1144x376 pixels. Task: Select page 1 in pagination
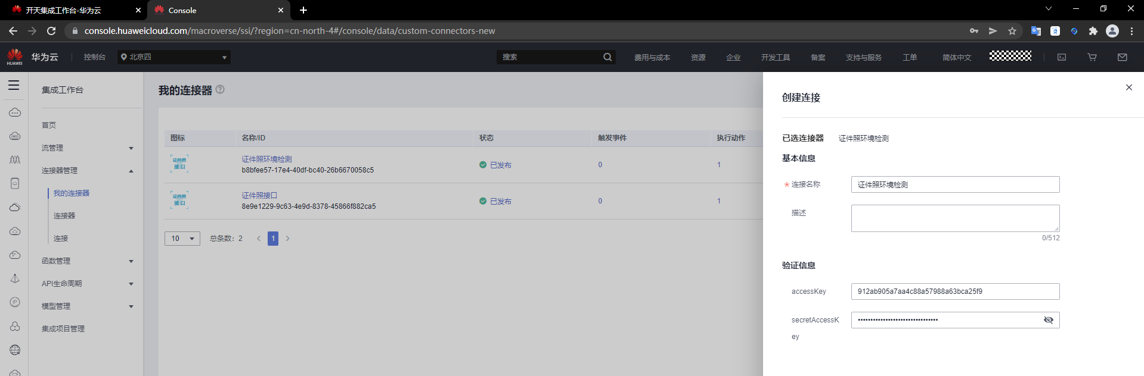pos(273,239)
